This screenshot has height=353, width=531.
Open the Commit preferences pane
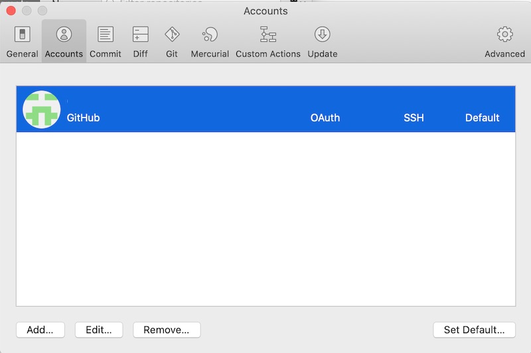point(106,41)
